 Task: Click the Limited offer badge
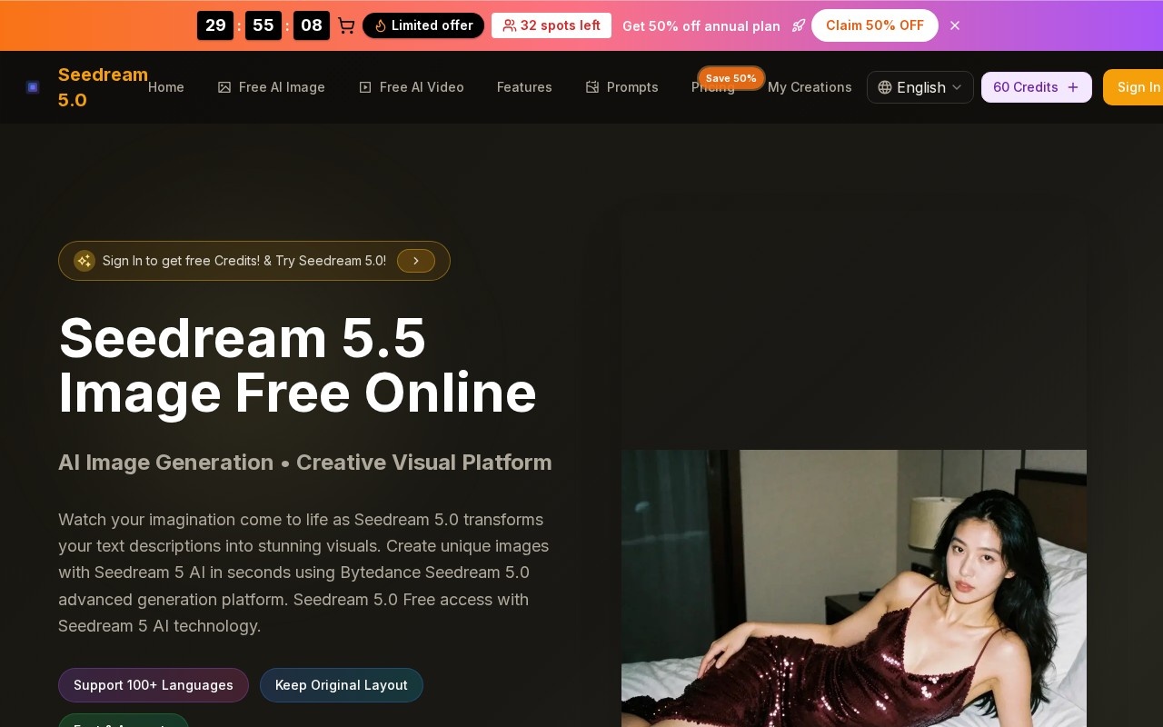click(x=423, y=25)
